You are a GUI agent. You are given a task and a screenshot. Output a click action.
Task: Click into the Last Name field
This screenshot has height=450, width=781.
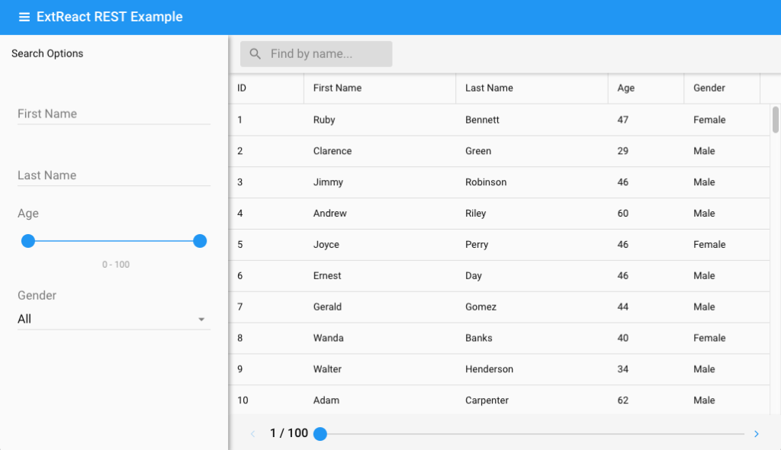point(113,175)
